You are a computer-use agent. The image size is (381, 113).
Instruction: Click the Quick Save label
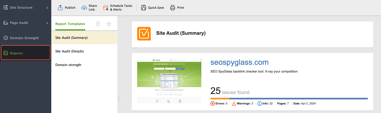(156, 8)
